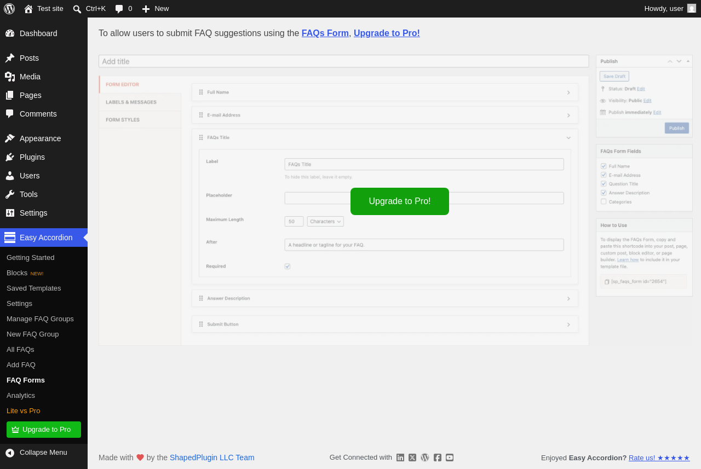Click the Users person icon
Screen dimensions: 701x469
[10, 176]
